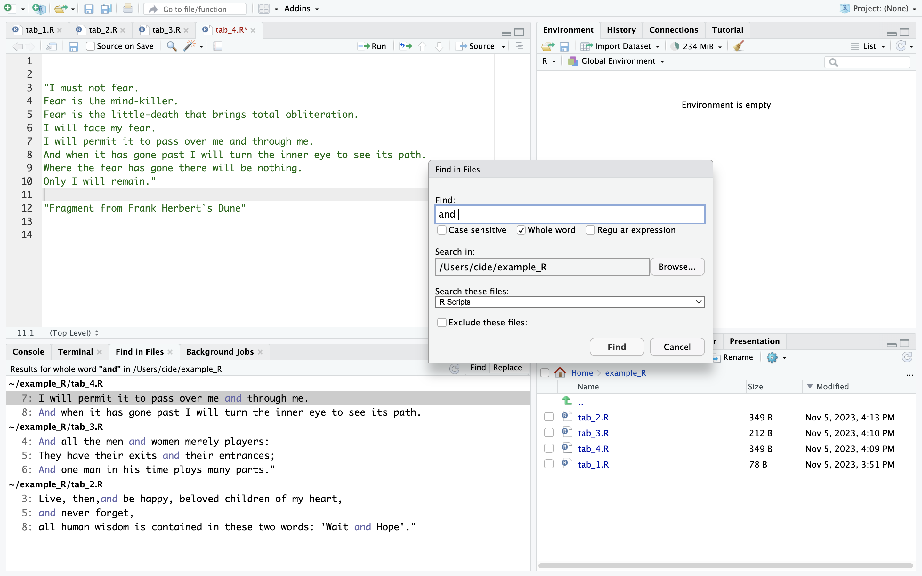The height and width of the screenshot is (576, 922).
Task: Click the Code Tools magic wand icon
Action: pyautogui.click(x=189, y=46)
